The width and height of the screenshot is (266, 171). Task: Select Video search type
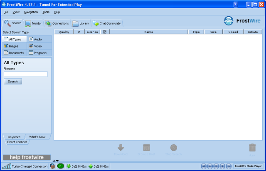[39, 46]
